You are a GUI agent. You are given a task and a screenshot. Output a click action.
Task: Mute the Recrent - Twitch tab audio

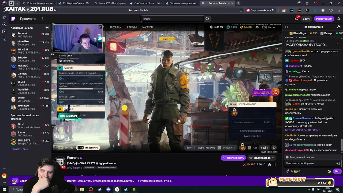pyautogui.click(x=229, y=3)
